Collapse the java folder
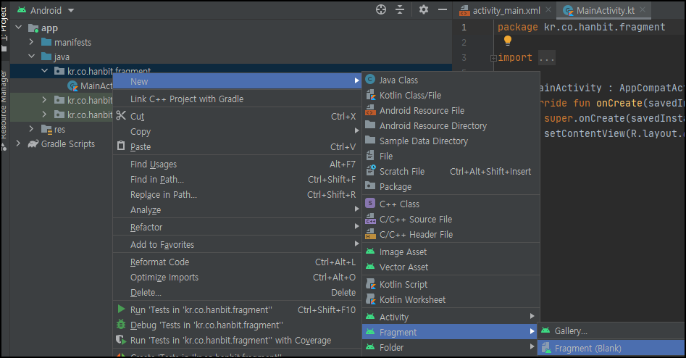The height and width of the screenshot is (358, 686). pyautogui.click(x=31, y=56)
